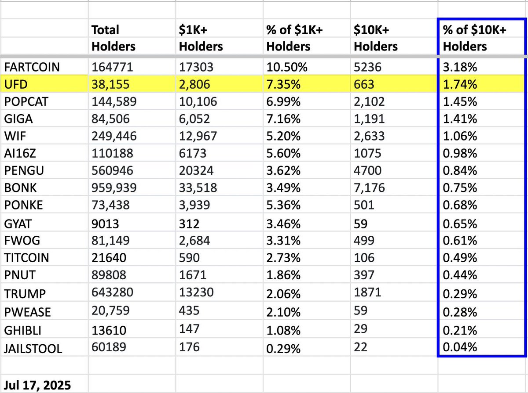
Task: Click GYAT $1K+ holders 312
Action: [x=189, y=224]
